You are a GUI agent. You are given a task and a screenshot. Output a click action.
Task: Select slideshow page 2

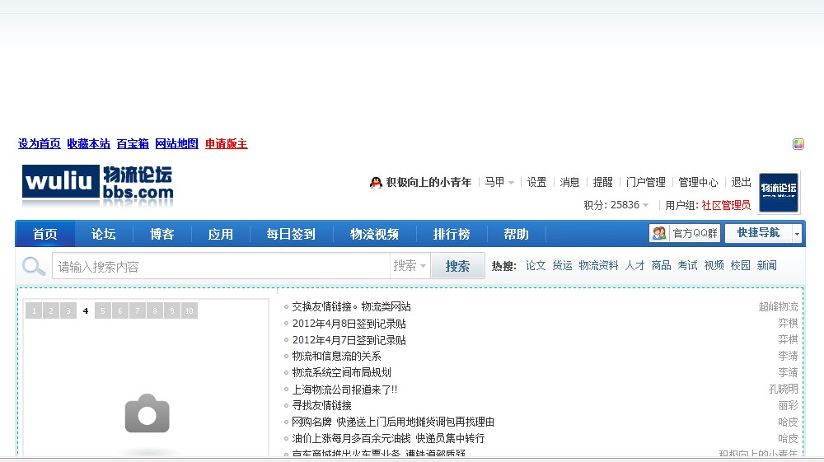pos(51,310)
